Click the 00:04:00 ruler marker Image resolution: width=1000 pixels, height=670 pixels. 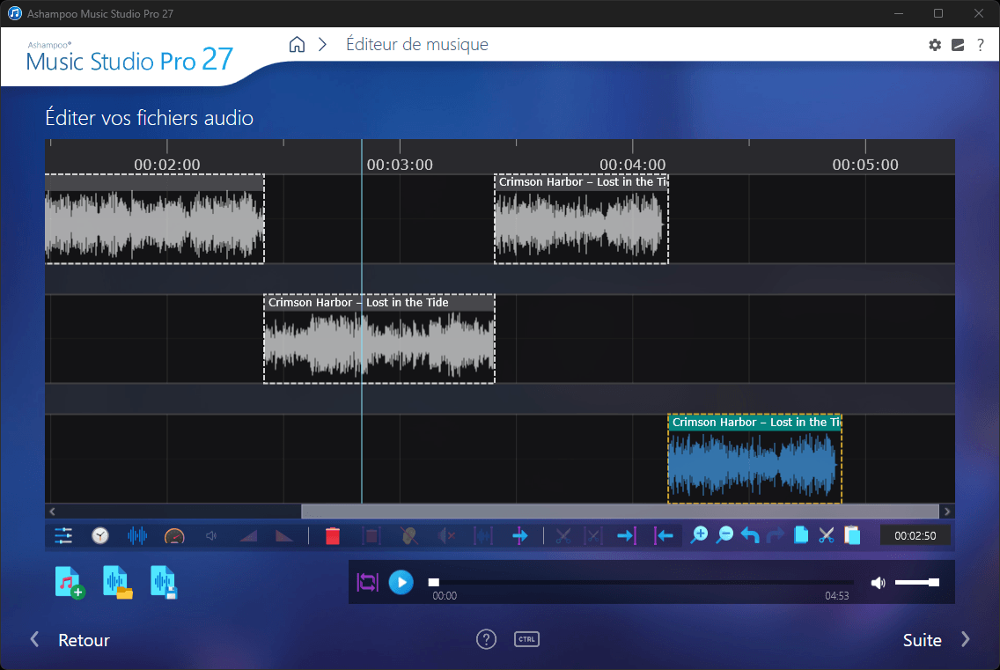click(632, 164)
